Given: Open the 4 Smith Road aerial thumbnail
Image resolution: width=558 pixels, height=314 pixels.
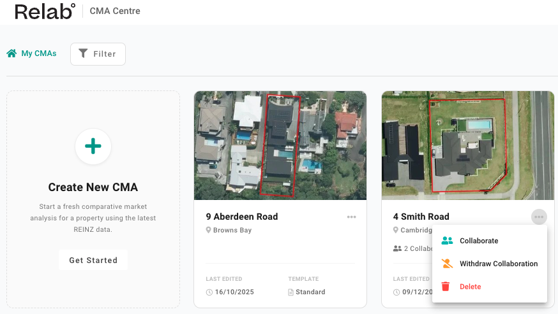Looking at the screenshot, I should (x=467, y=145).
